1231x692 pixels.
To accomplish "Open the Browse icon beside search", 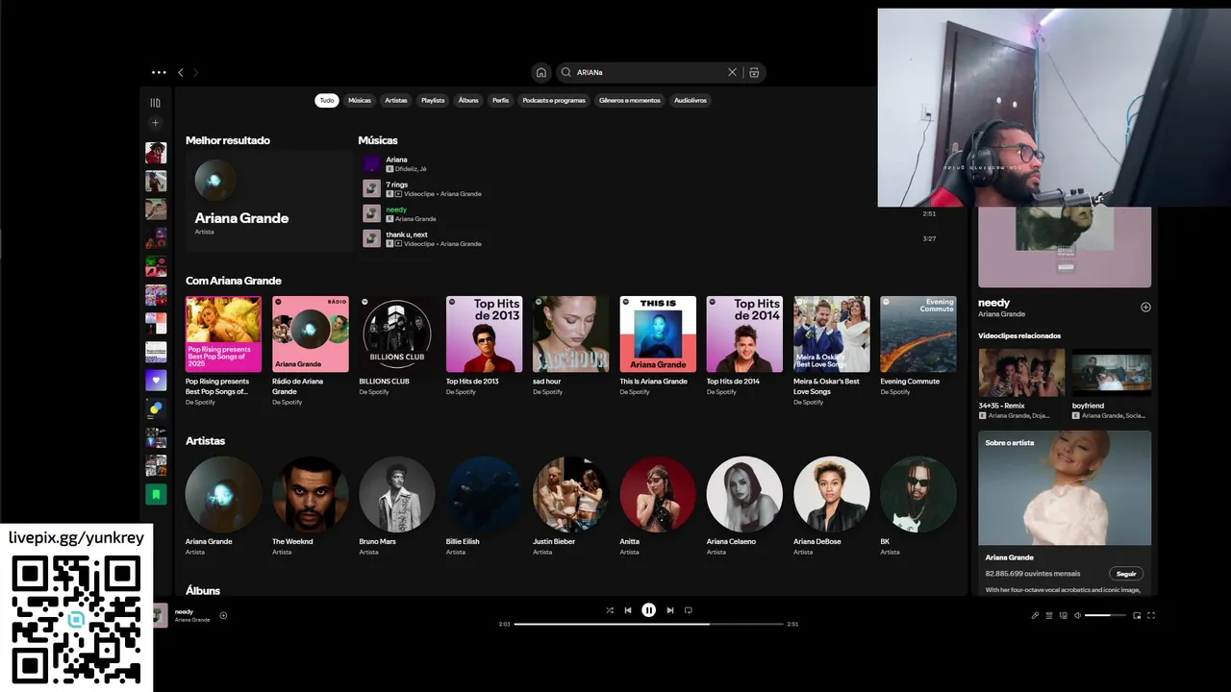I will (754, 72).
